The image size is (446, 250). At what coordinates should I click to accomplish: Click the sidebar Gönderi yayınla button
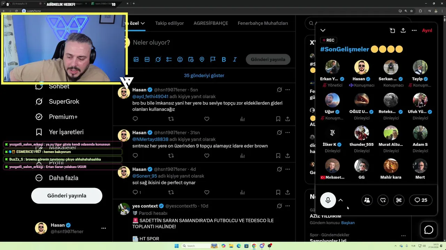coord(67,195)
